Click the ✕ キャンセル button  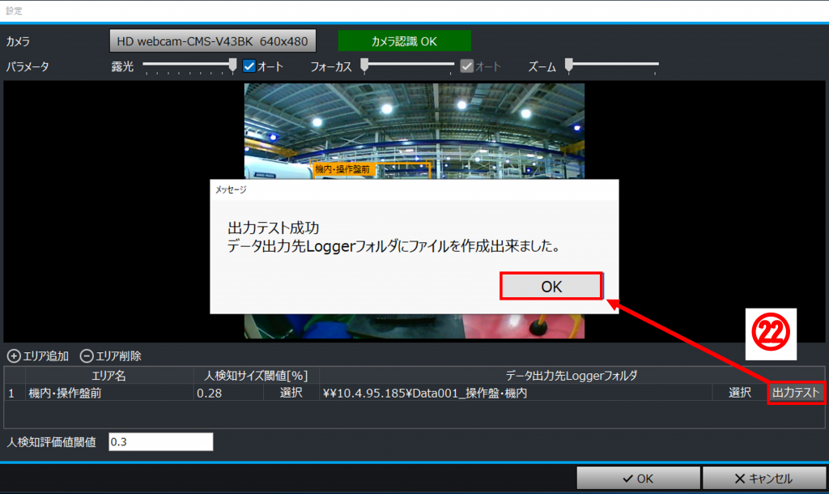pyautogui.click(x=764, y=478)
